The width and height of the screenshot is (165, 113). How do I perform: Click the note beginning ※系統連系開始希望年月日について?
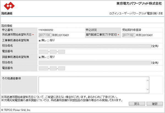[x=59, y=97]
